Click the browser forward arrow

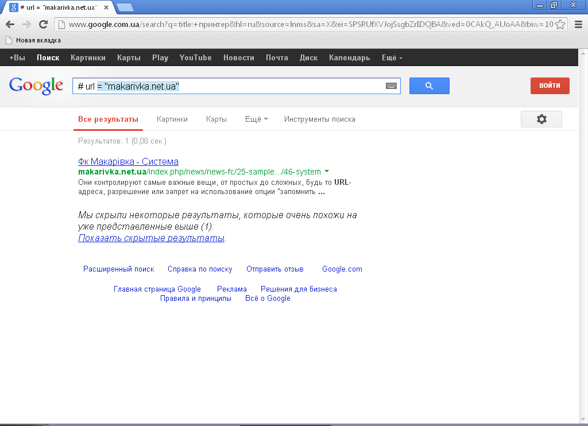[26, 24]
